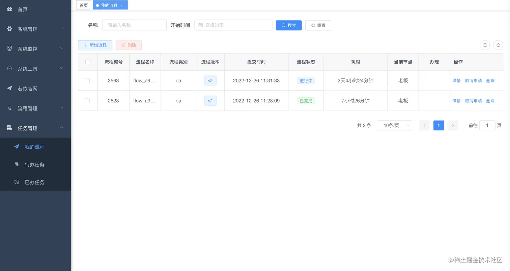Click the 流程管理 tree icon

pyautogui.click(x=10, y=108)
